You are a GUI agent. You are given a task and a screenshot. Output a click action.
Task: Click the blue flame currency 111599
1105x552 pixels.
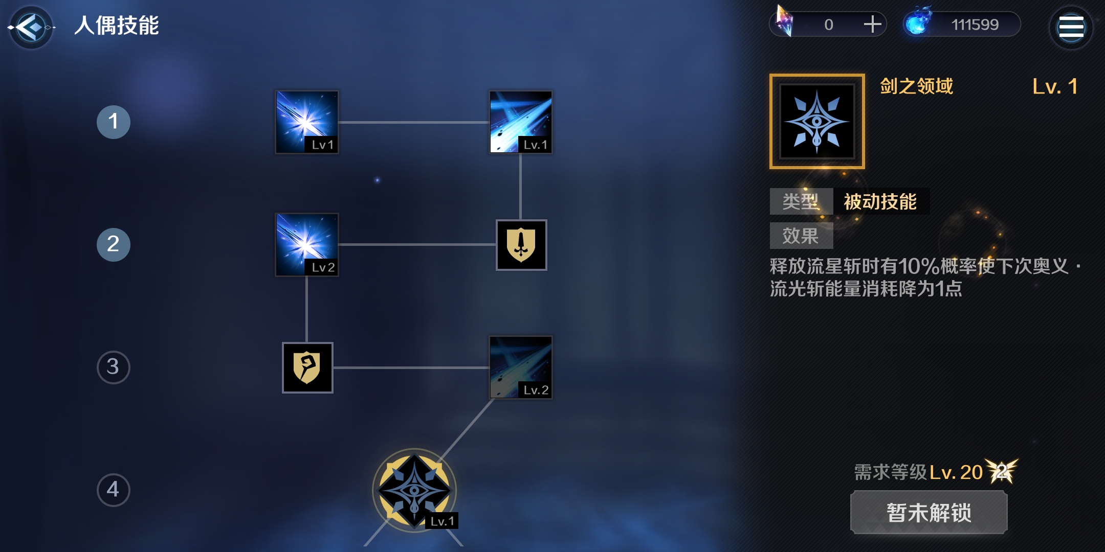962,24
